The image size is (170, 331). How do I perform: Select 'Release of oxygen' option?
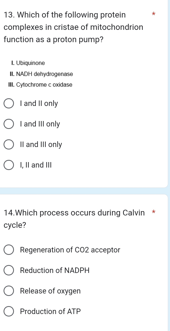(x=8, y=291)
